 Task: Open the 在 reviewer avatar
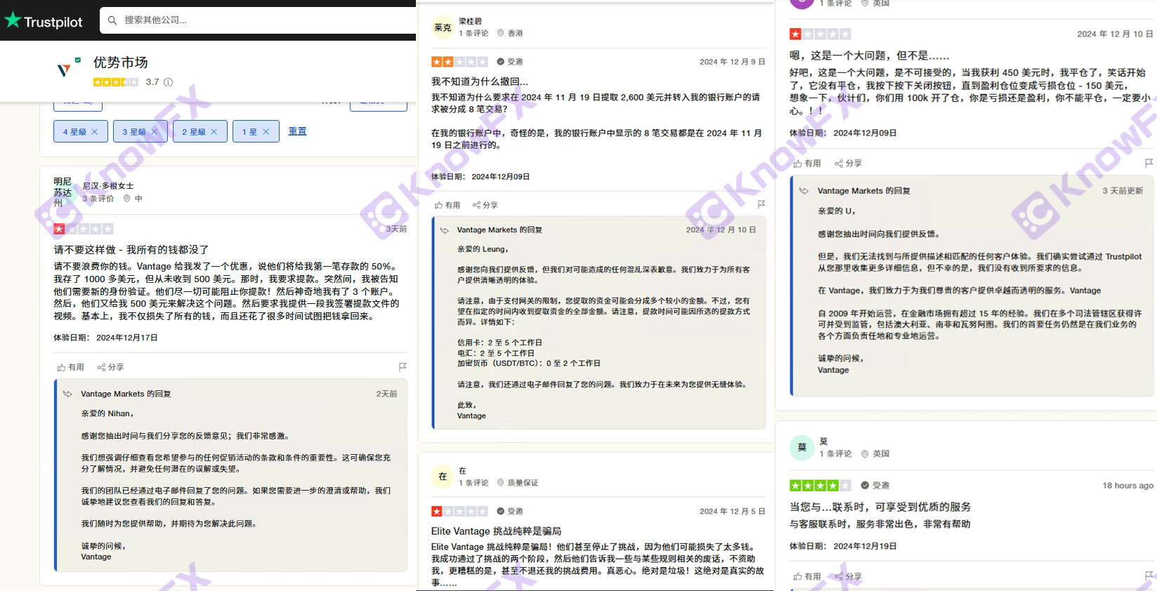click(443, 477)
